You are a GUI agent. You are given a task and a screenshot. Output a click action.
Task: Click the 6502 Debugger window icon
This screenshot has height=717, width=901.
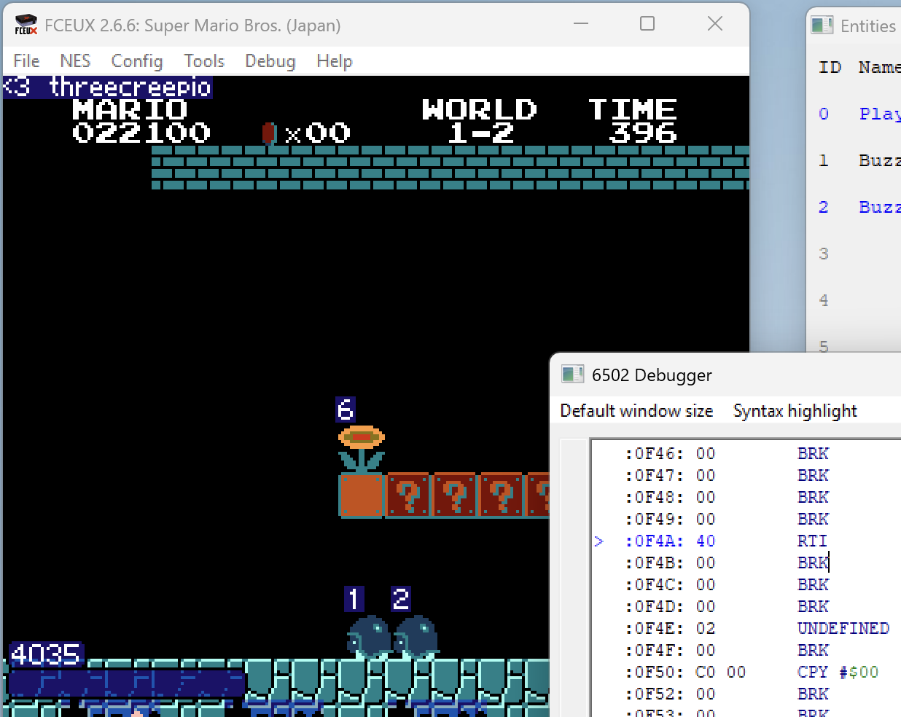pyautogui.click(x=572, y=375)
